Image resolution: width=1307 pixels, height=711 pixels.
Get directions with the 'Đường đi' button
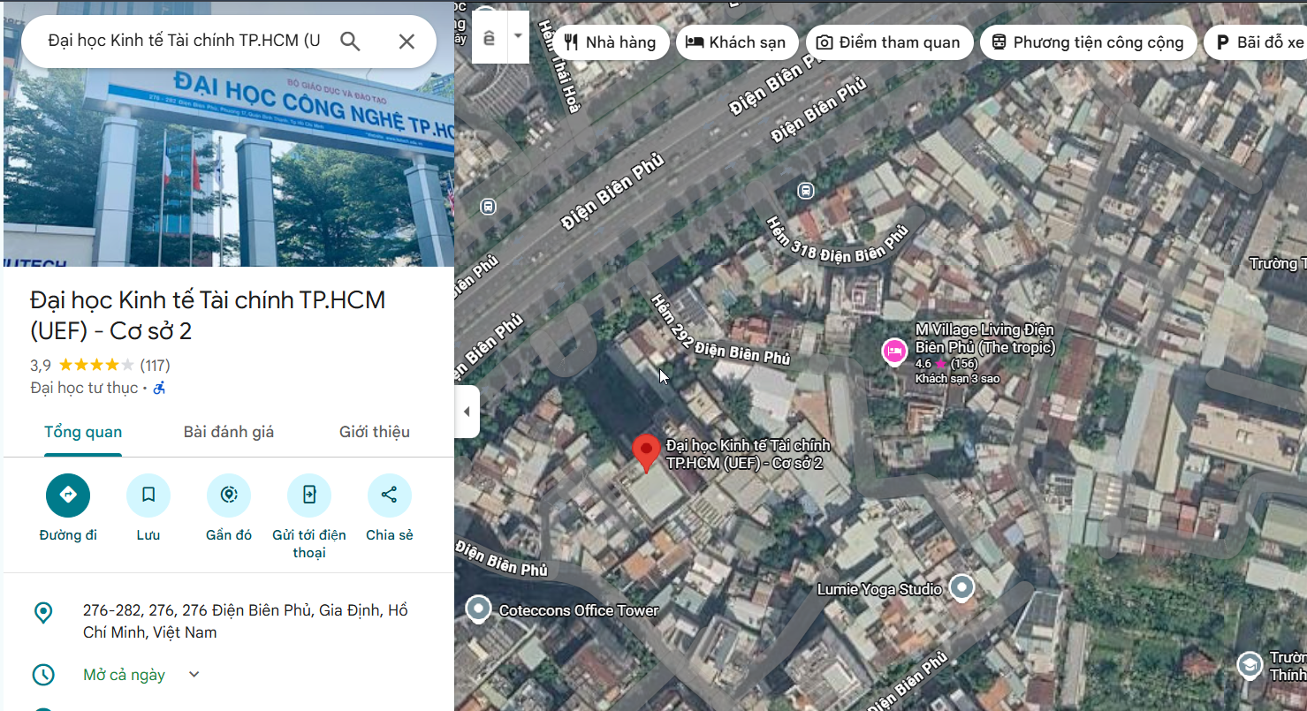click(x=68, y=495)
